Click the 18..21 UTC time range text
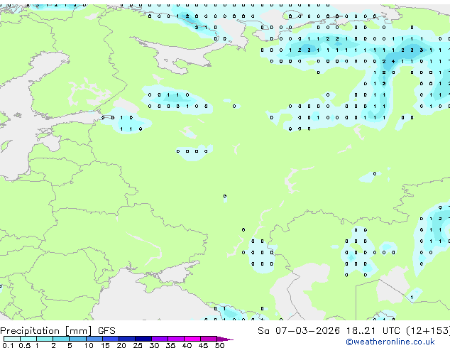This screenshot has height=348, width=450. click(x=373, y=331)
